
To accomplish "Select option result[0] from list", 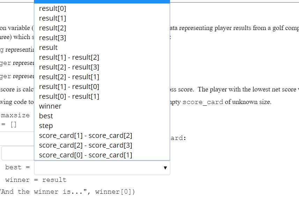I will 102,8.
